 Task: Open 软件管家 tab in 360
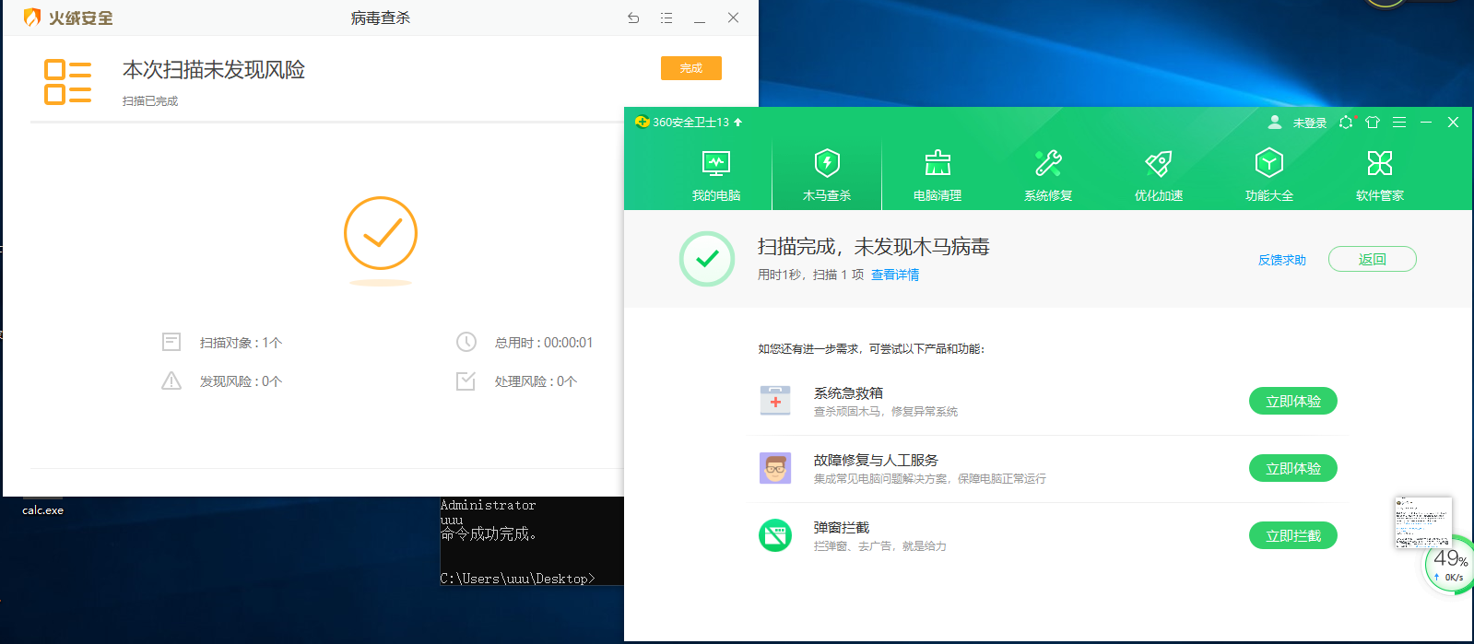pos(1380,175)
